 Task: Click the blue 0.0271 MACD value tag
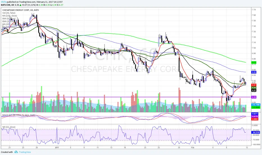pyautogui.click(x=255, y=114)
